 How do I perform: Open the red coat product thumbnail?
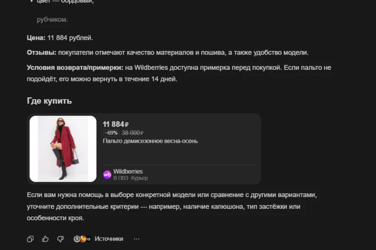(63, 149)
